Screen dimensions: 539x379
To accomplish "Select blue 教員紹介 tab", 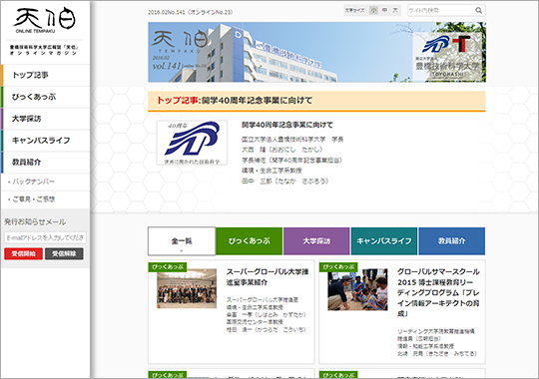I will pos(452,241).
